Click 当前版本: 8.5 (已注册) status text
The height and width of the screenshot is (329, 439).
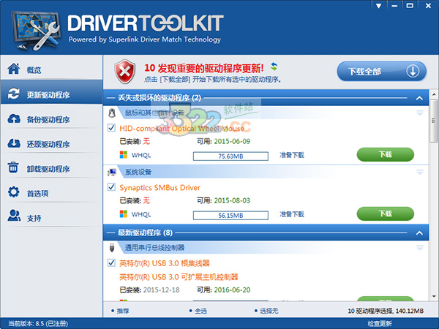click(x=38, y=324)
